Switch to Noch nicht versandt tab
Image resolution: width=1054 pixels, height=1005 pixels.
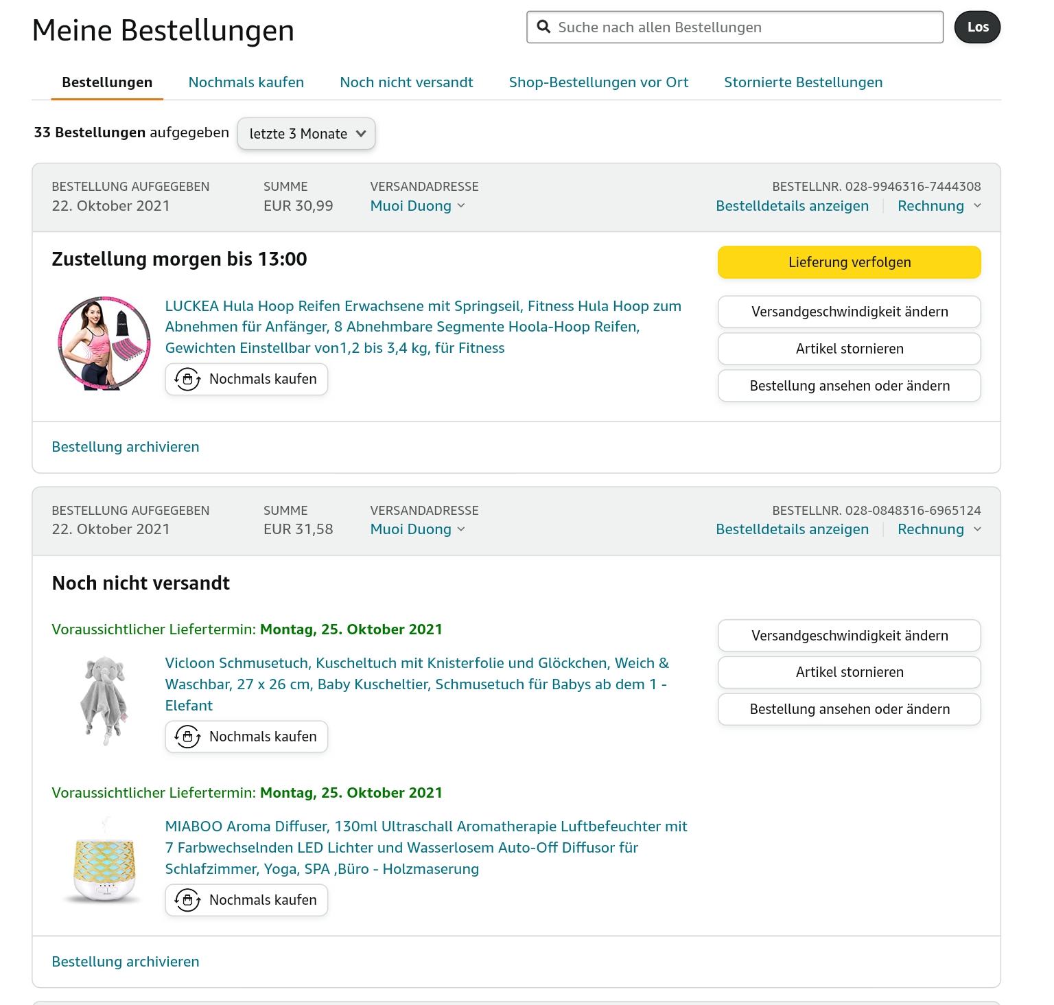click(x=406, y=82)
